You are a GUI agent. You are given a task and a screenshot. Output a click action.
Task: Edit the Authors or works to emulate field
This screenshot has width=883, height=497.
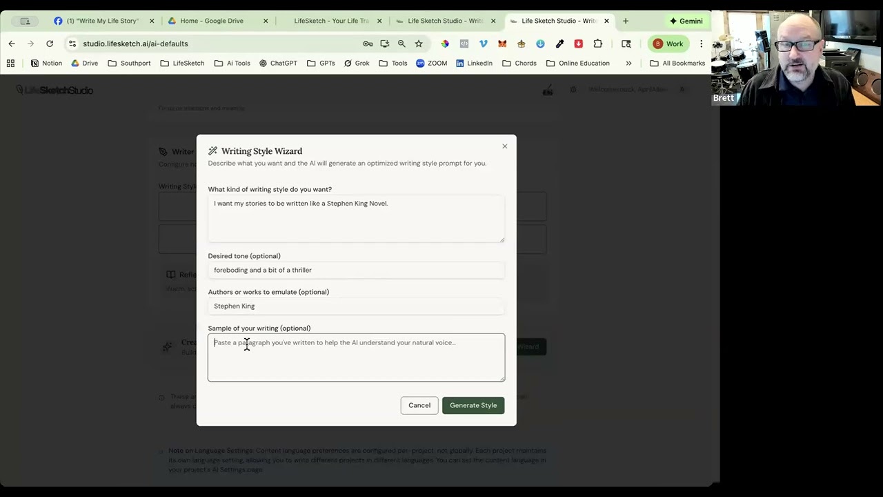click(x=356, y=306)
